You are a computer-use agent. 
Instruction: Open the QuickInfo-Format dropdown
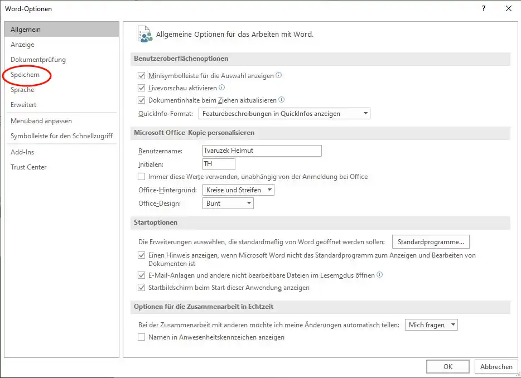pos(284,114)
